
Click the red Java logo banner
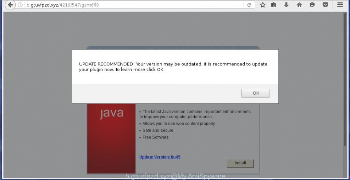[x=112, y=138]
